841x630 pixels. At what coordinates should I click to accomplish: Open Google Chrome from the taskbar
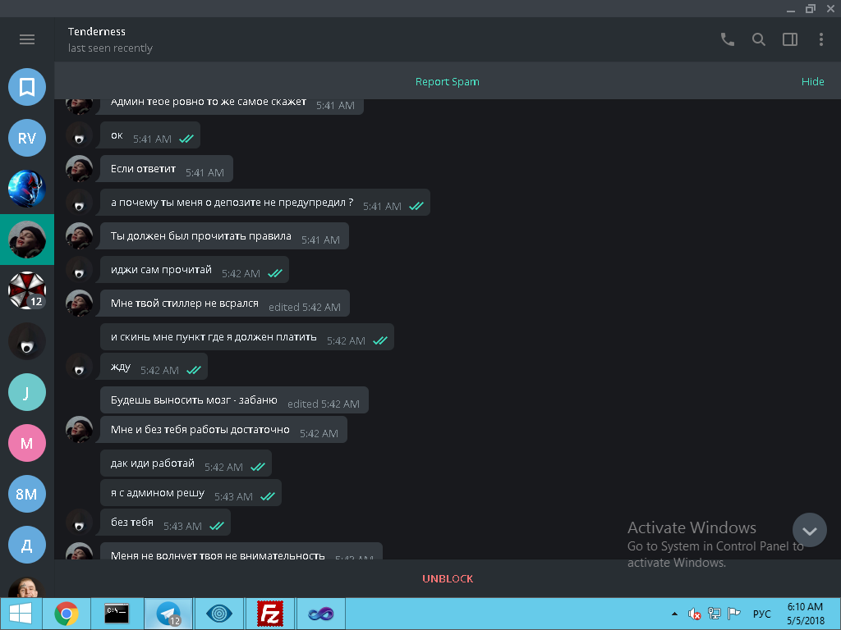pyautogui.click(x=67, y=614)
